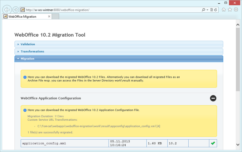Refresh the page with the reload icon
Viewport: 242px width, 152px height.
[x=215, y=10]
